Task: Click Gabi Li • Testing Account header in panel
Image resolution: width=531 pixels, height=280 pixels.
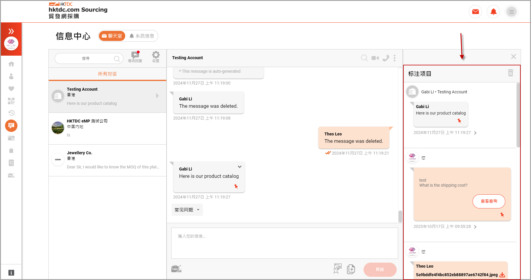Action: [444, 92]
